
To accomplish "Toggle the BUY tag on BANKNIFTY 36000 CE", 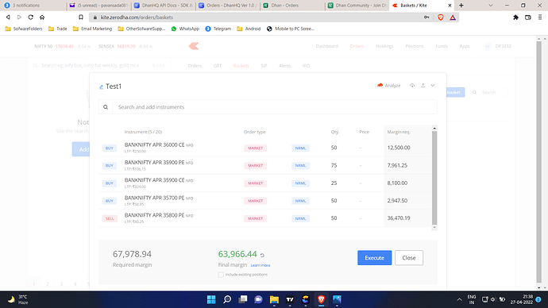I will [110, 148].
